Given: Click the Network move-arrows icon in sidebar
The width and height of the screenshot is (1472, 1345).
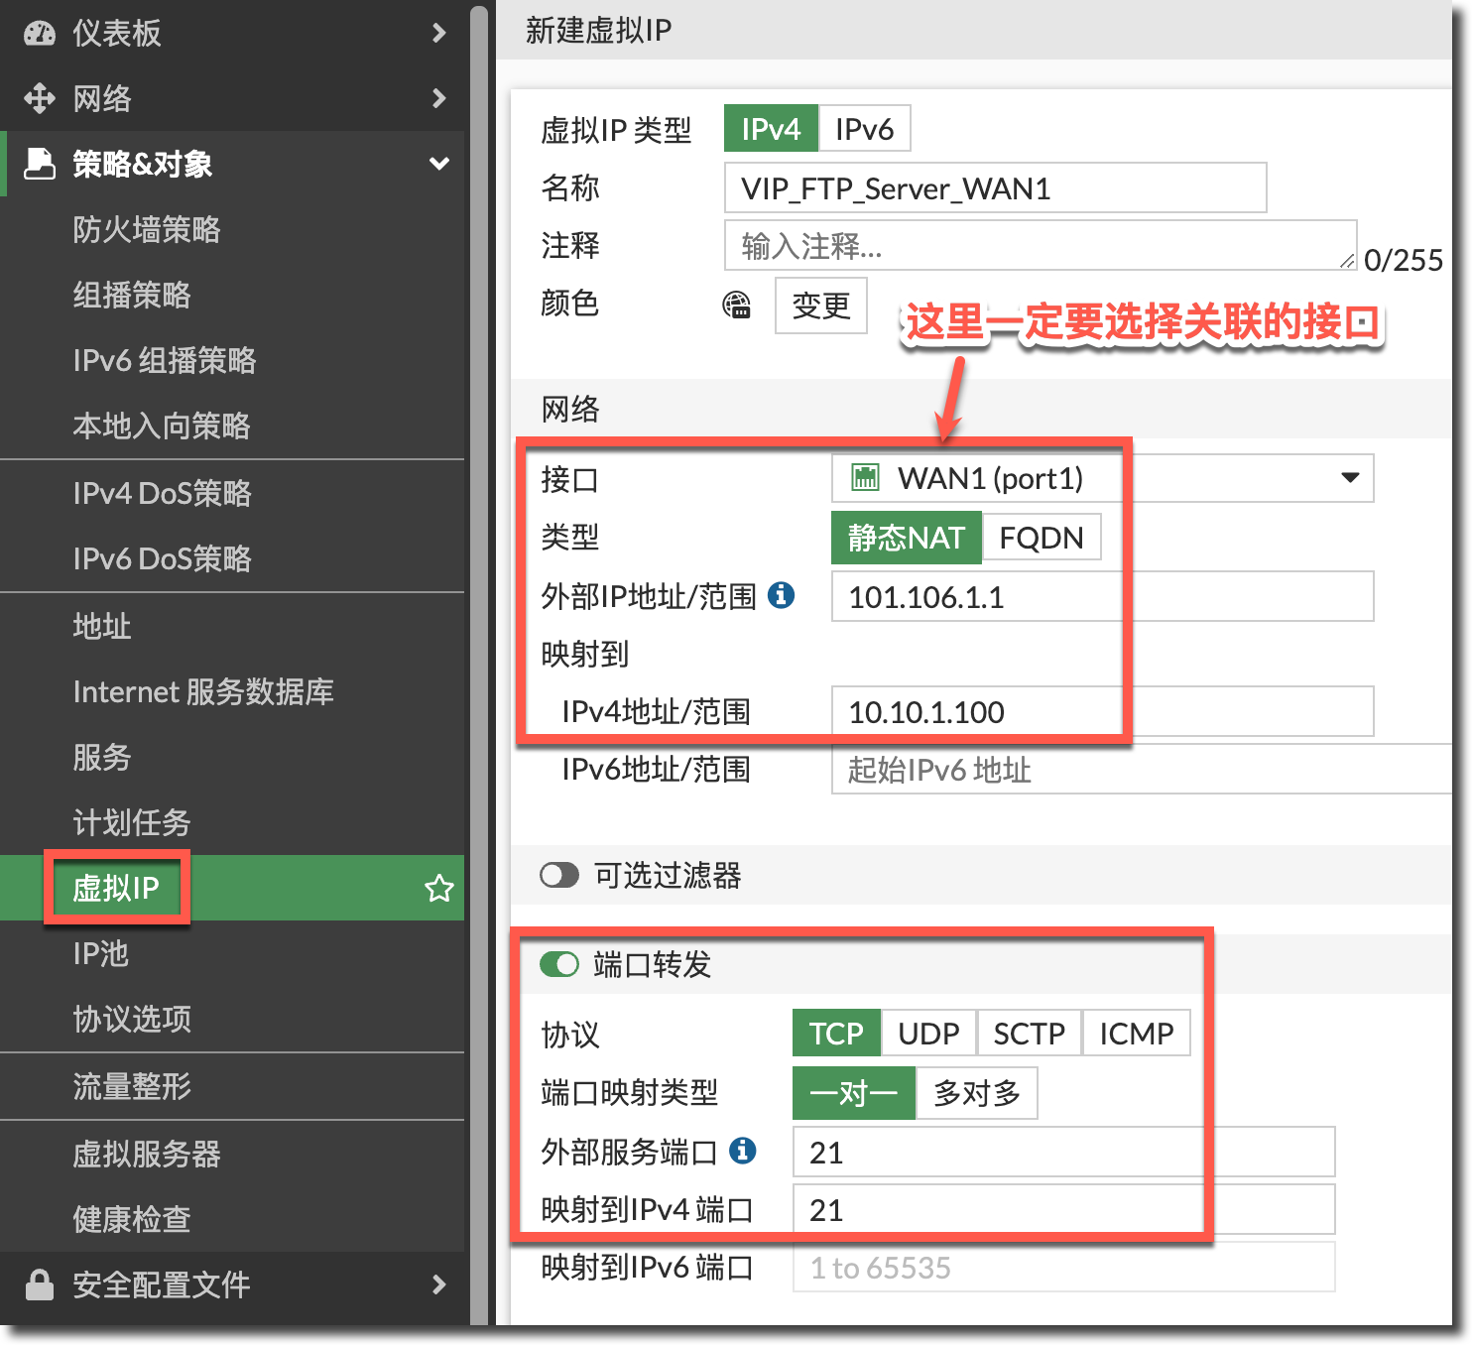Looking at the screenshot, I should point(40,98).
